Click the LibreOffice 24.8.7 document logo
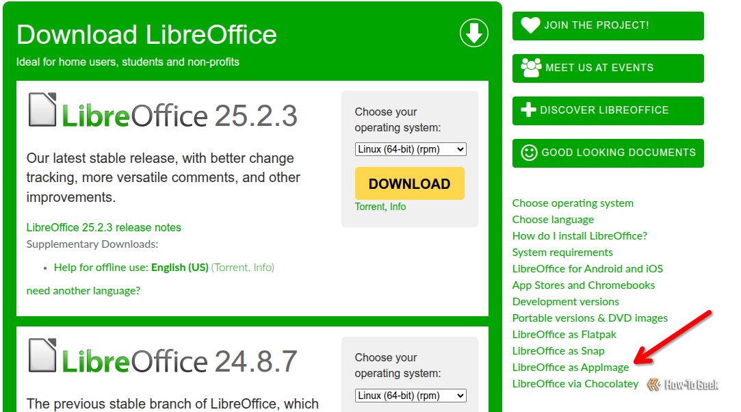Image resolution: width=741 pixels, height=412 pixels. coord(42,356)
